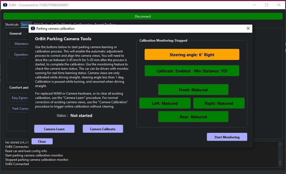Click the 'OrBit Parking Camera Tools' heading
Screen dimensions: 286x174
63,39
